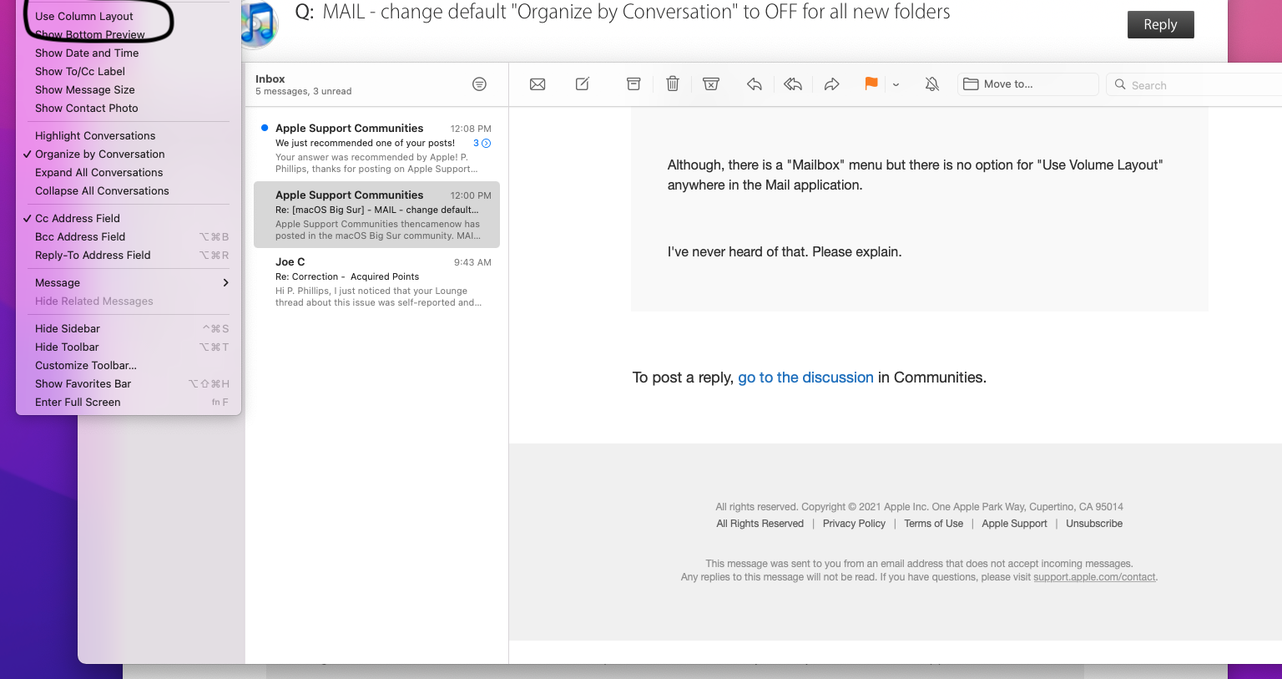Choose Hide Toolbar

pyautogui.click(x=67, y=347)
